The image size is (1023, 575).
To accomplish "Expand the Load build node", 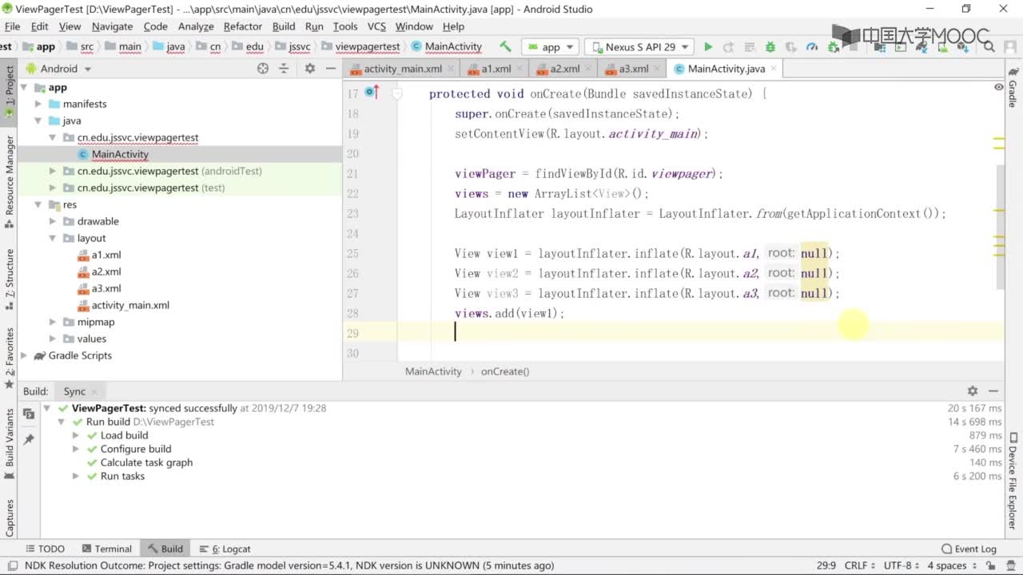I will tap(76, 435).
